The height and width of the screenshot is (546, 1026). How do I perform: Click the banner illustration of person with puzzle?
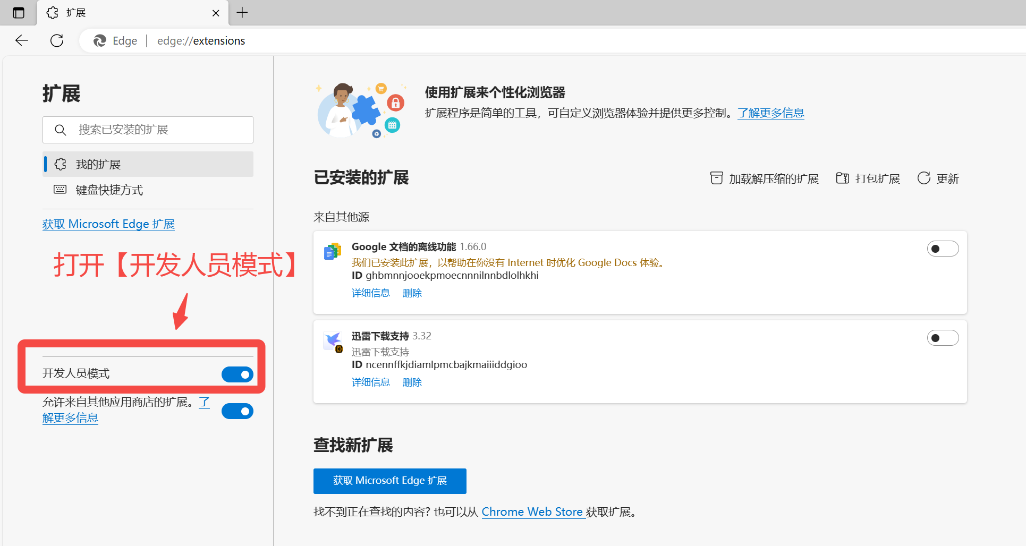[361, 110]
